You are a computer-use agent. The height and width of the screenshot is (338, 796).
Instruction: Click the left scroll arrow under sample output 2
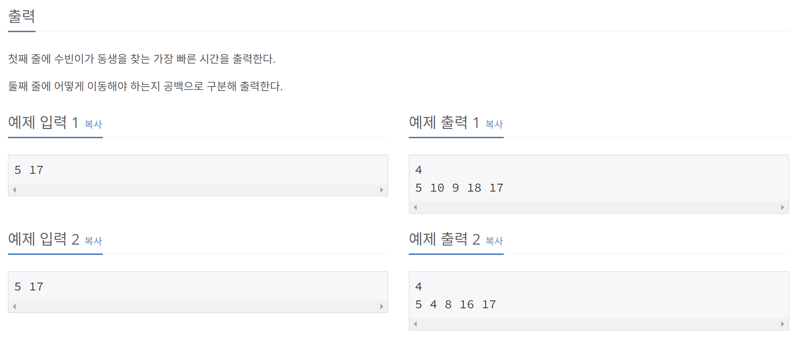pyautogui.click(x=416, y=324)
